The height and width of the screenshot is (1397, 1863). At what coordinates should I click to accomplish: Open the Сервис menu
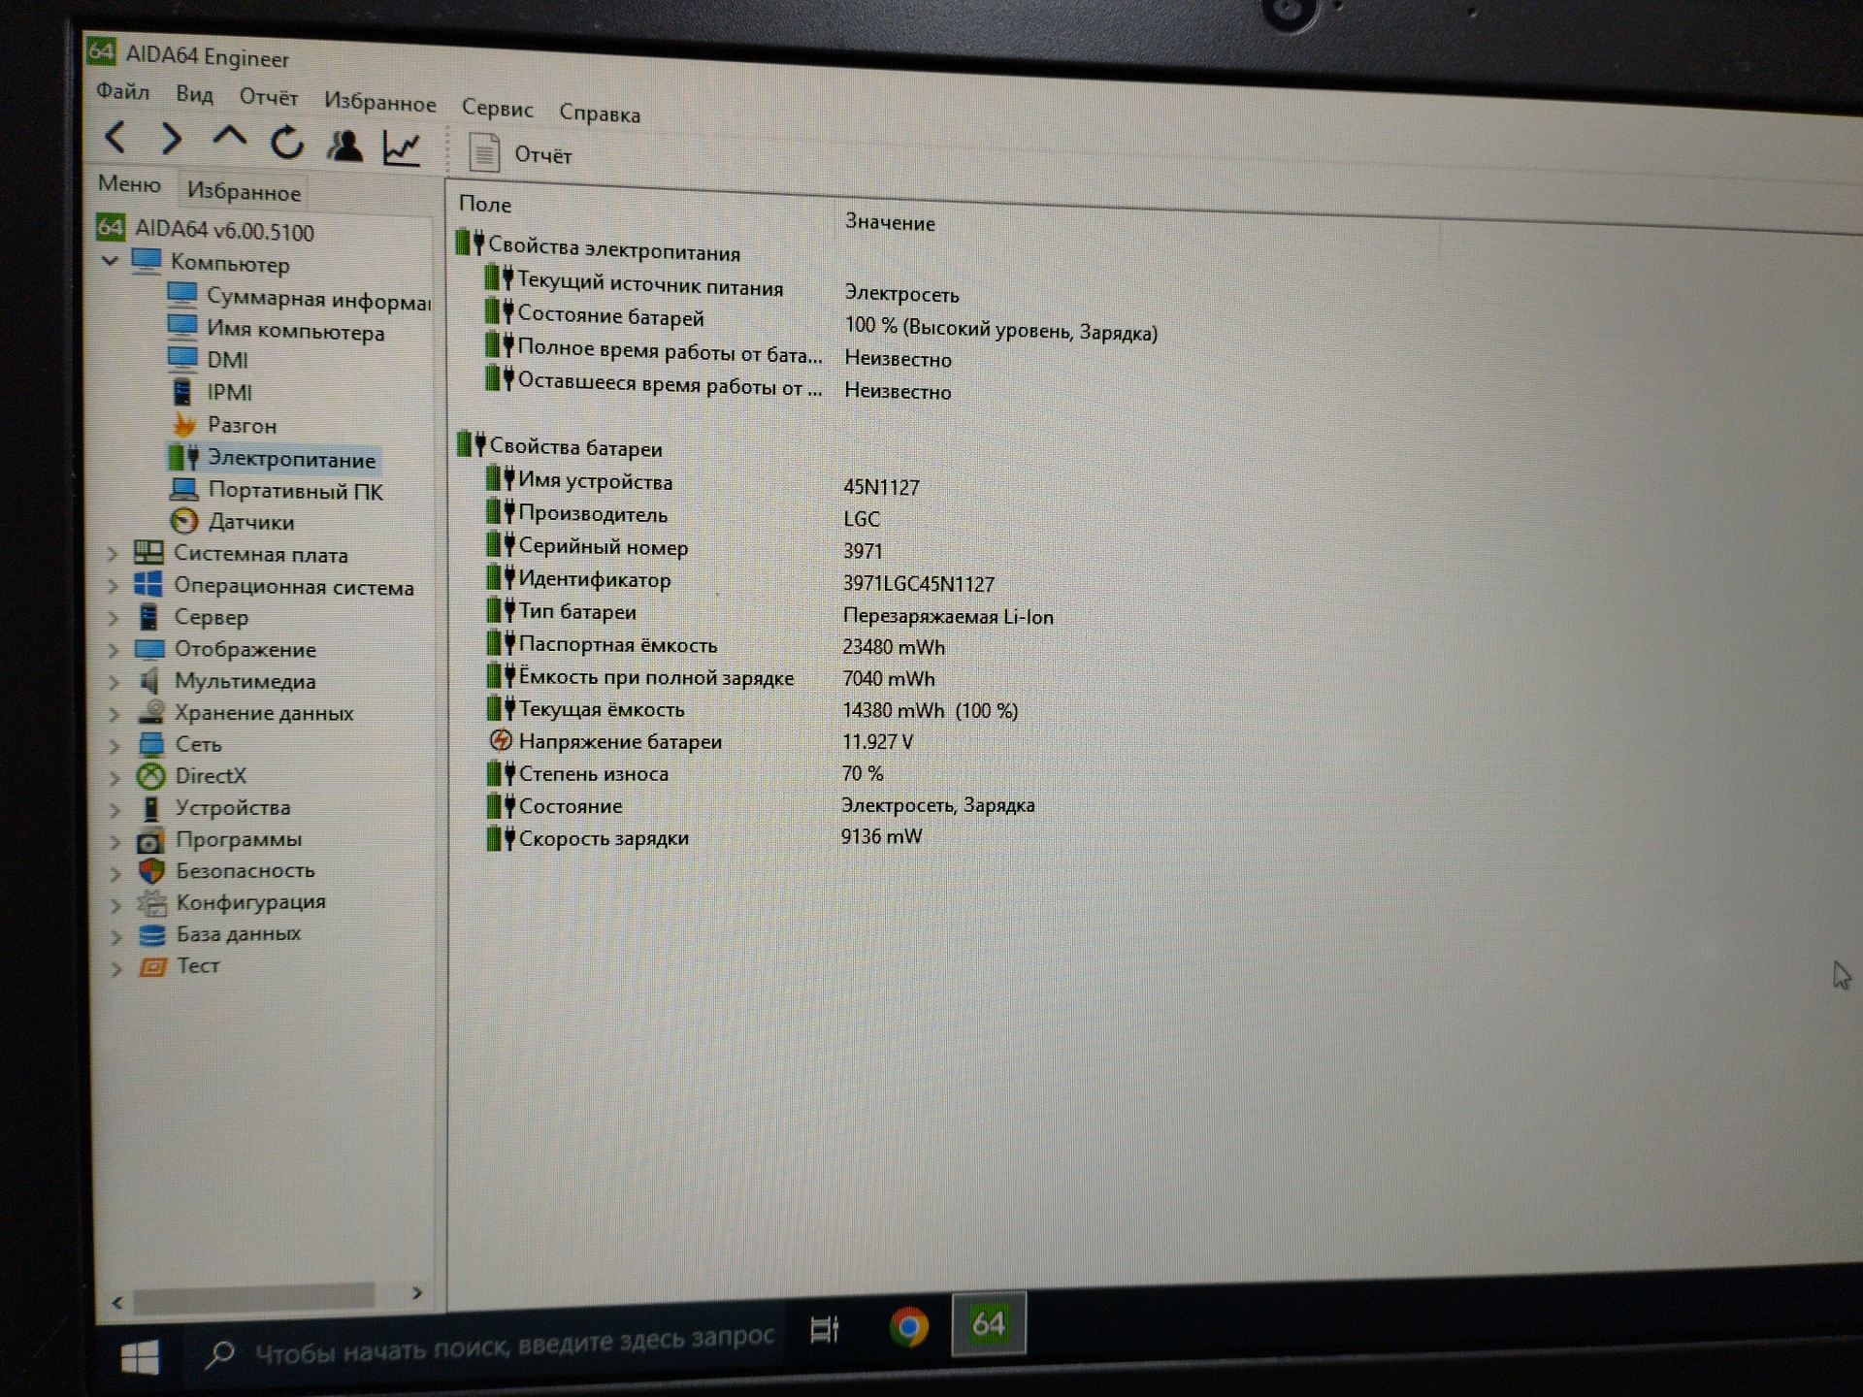click(497, 108)
